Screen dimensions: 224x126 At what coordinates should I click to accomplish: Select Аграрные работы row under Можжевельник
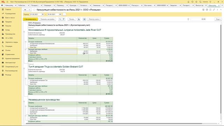[x=70, y=55]
